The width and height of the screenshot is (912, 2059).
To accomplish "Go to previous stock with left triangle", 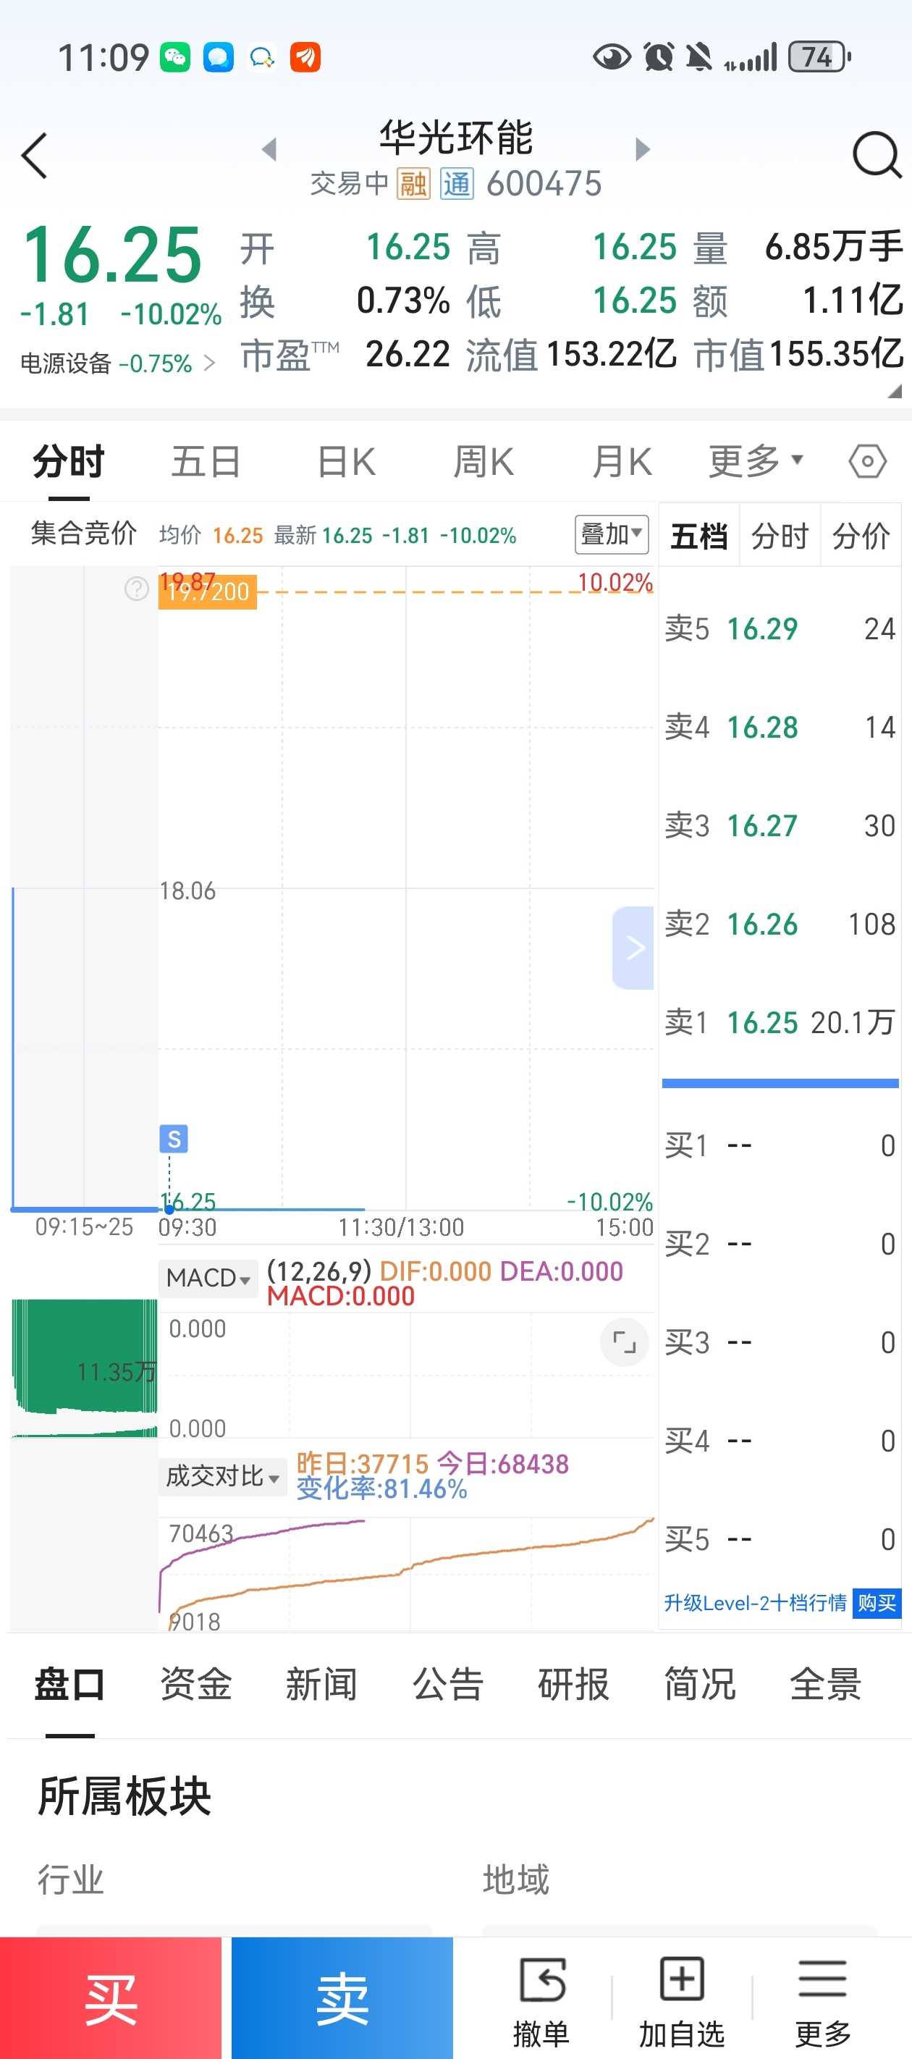I will tap(269, 148).
